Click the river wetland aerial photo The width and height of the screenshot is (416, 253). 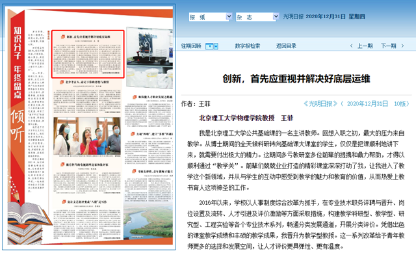click(148, 220)
